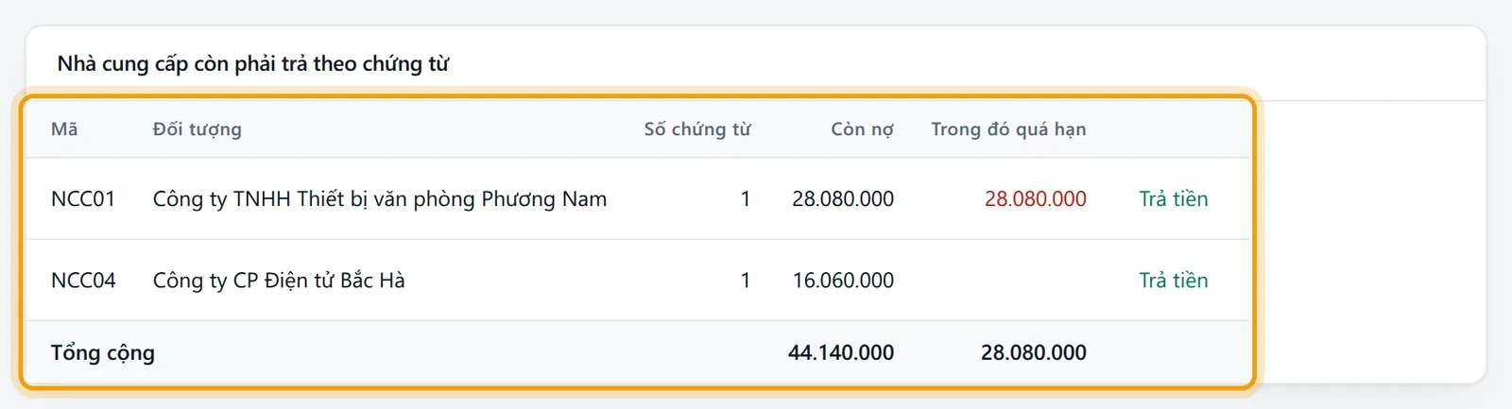Click the Số chứng từ column header
The height and width of the screenshot is (409, 1512).
click(697, 128)
